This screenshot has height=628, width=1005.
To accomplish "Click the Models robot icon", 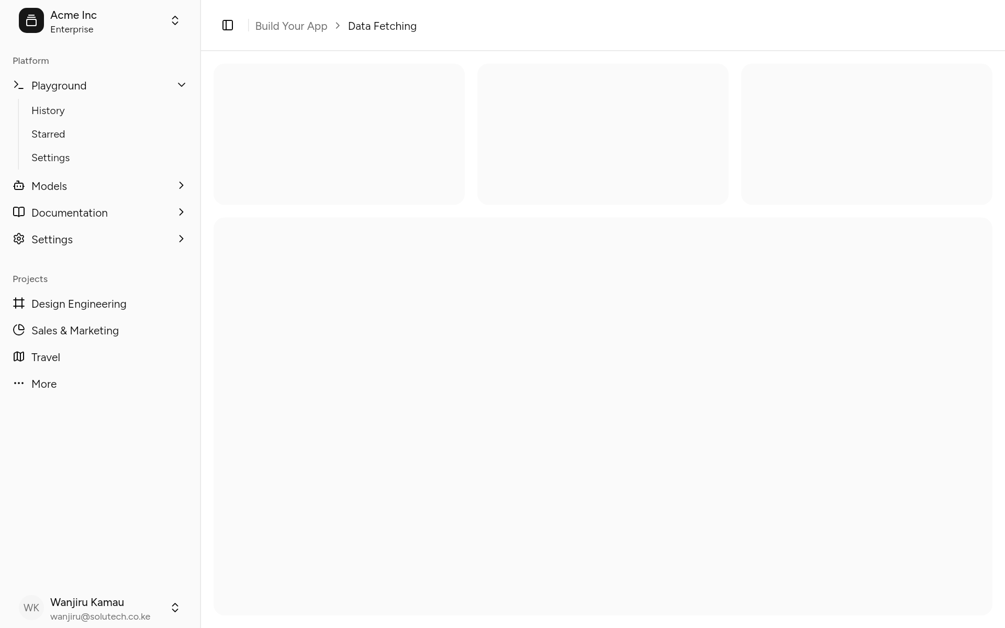I will (x=19, y=185).
